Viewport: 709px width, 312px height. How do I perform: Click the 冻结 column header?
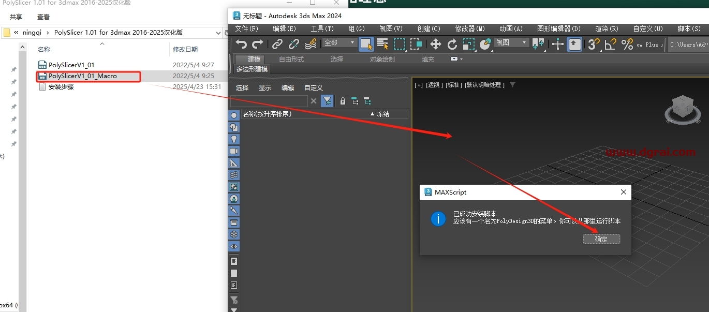[392, 114]
